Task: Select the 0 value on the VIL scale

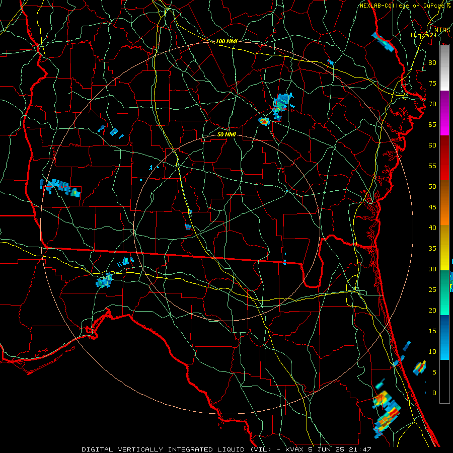Action: [x=434, y=393]
